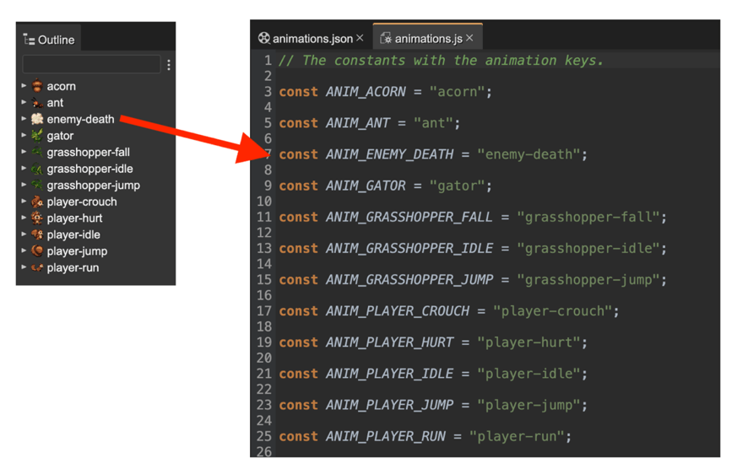This screenshot has height=474, width=737.
Task: Click the acorn animation sprite icon
Action: coord(37,86)
